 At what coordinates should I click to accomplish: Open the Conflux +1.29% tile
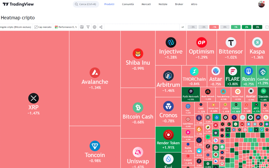263,76
